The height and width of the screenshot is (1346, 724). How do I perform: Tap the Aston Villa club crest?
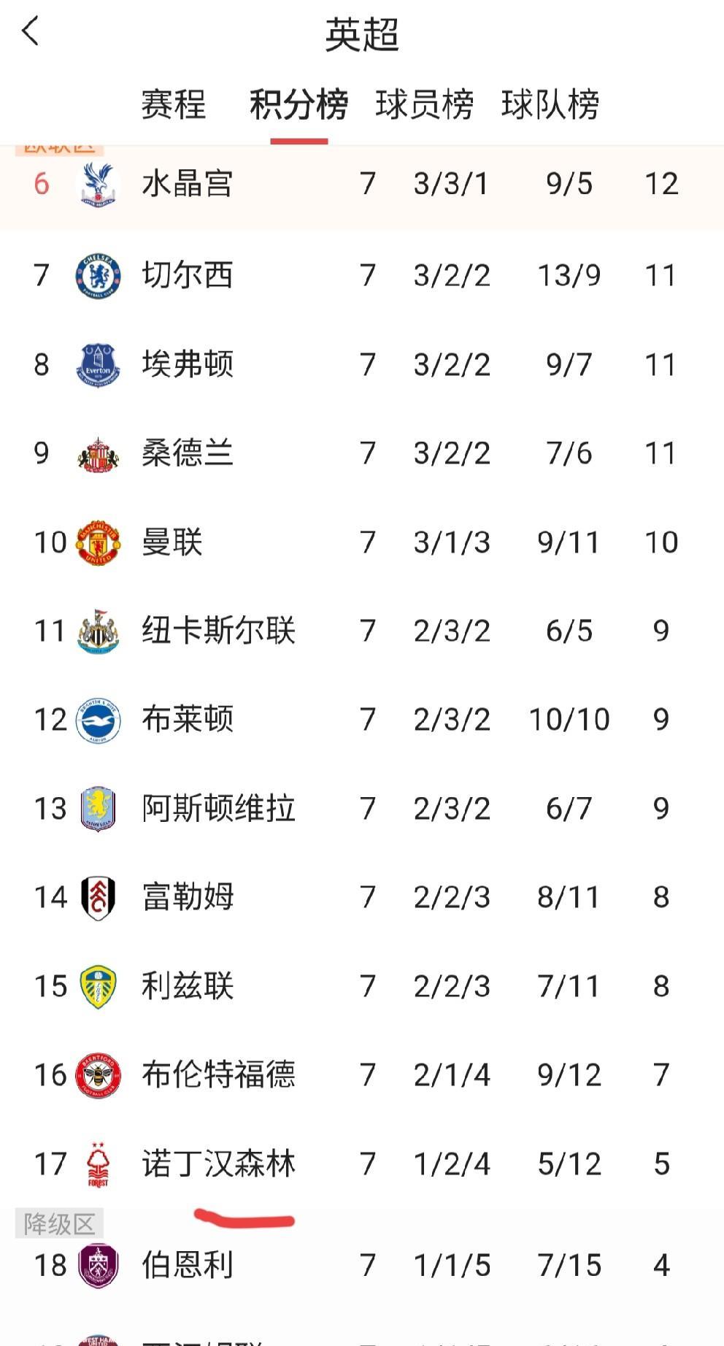tap(98, 809)
